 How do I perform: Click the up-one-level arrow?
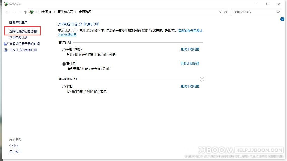tap(25, 12)
